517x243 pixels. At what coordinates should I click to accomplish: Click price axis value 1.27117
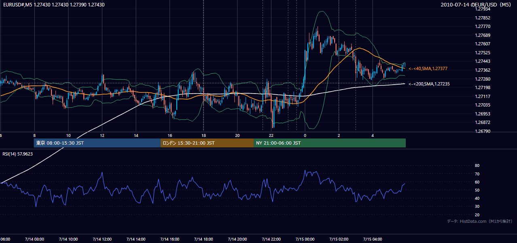tap(483, 96)
